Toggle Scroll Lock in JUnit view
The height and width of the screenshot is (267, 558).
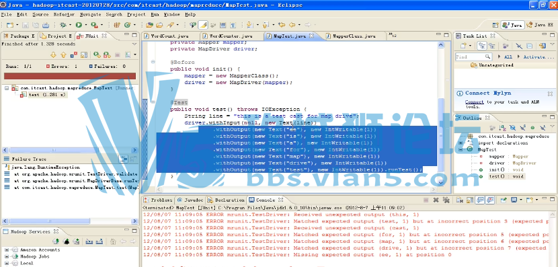click(83, 55)
